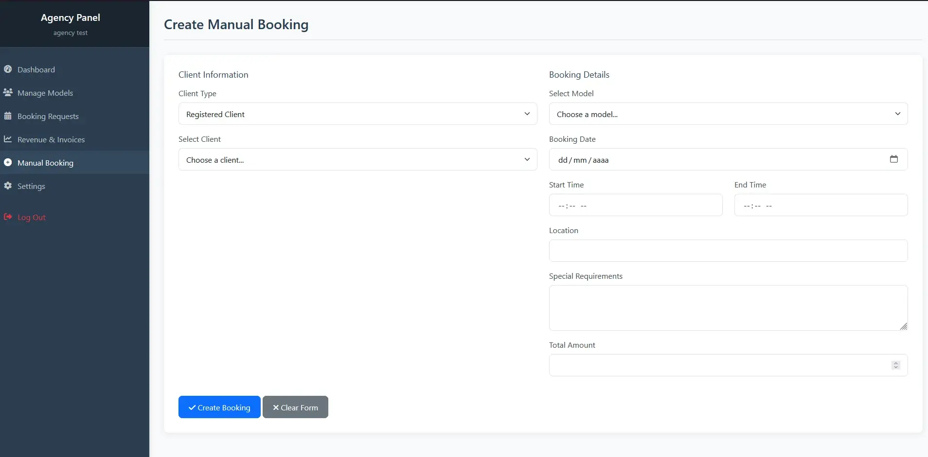Viewport: 928px width, 457px height.
Task: Click the Log Out arrow icon
Action: [x=8, y=217]
